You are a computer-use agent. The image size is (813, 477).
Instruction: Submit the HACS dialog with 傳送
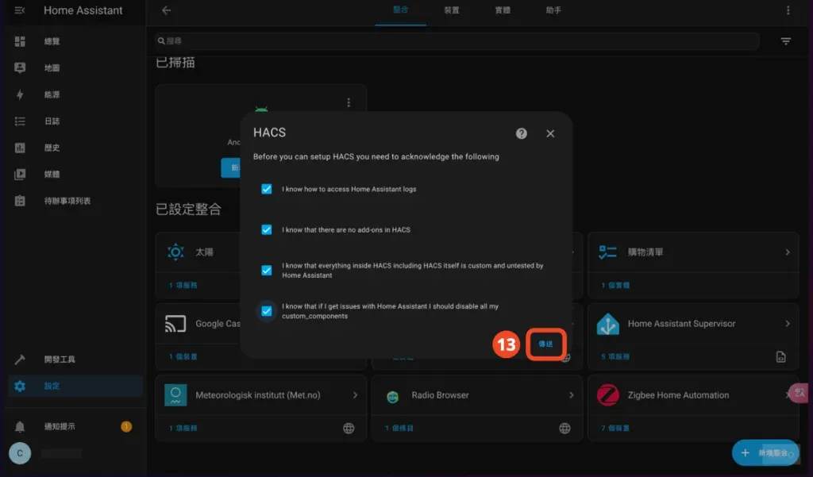545,344
